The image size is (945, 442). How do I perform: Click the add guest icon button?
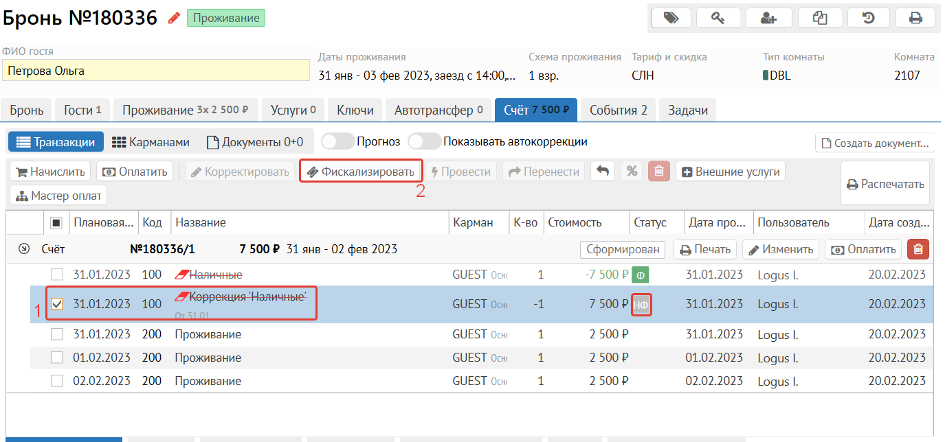(x=768, y=19)
